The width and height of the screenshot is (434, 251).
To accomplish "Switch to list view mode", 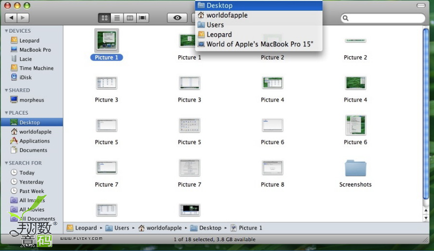I will pyautogui.click(x=117, y=18).
